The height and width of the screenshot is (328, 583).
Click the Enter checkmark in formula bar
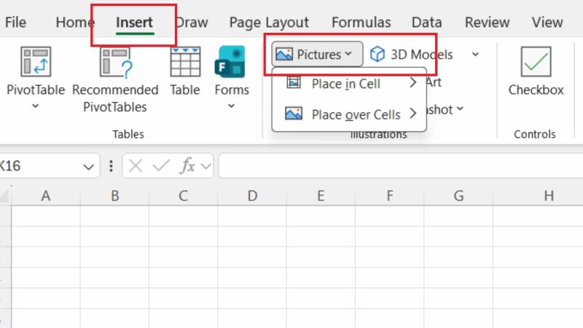click(x=161, y=166)
